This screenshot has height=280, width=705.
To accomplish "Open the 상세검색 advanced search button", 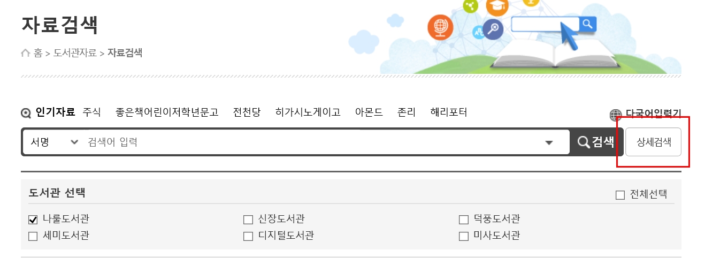I will coord(653,142).
